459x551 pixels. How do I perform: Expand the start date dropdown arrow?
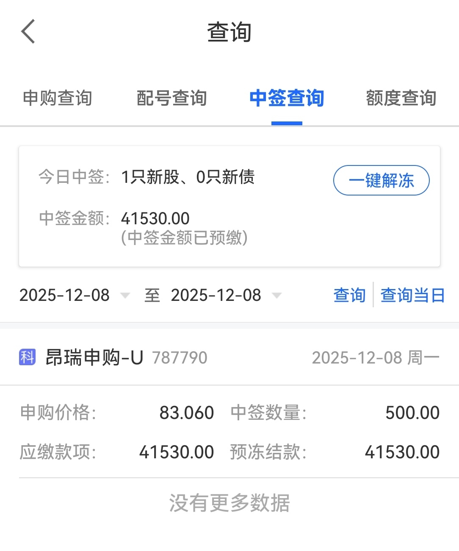coord(125,295)
